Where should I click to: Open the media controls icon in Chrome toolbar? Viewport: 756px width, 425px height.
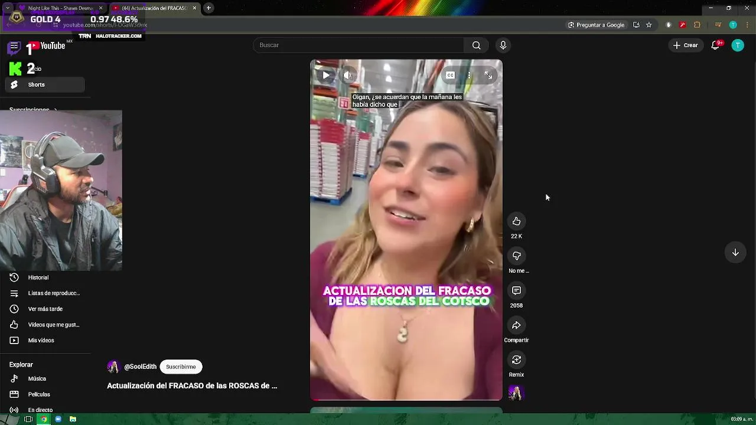(718, 25)
